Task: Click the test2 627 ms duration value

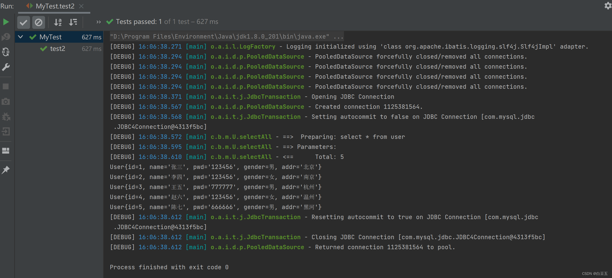Action: [92, 49]
